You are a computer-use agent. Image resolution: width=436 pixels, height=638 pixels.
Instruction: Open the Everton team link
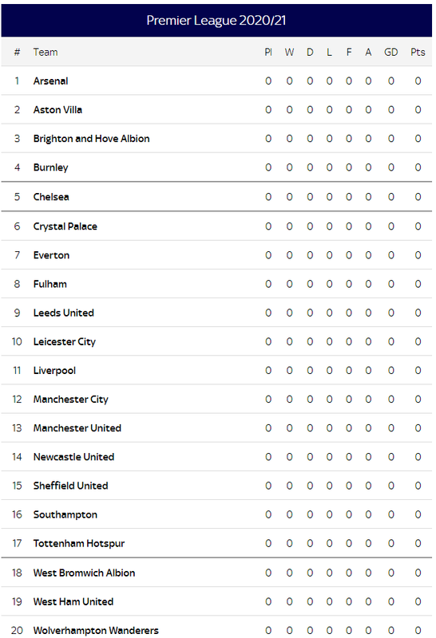pos(51,255)
